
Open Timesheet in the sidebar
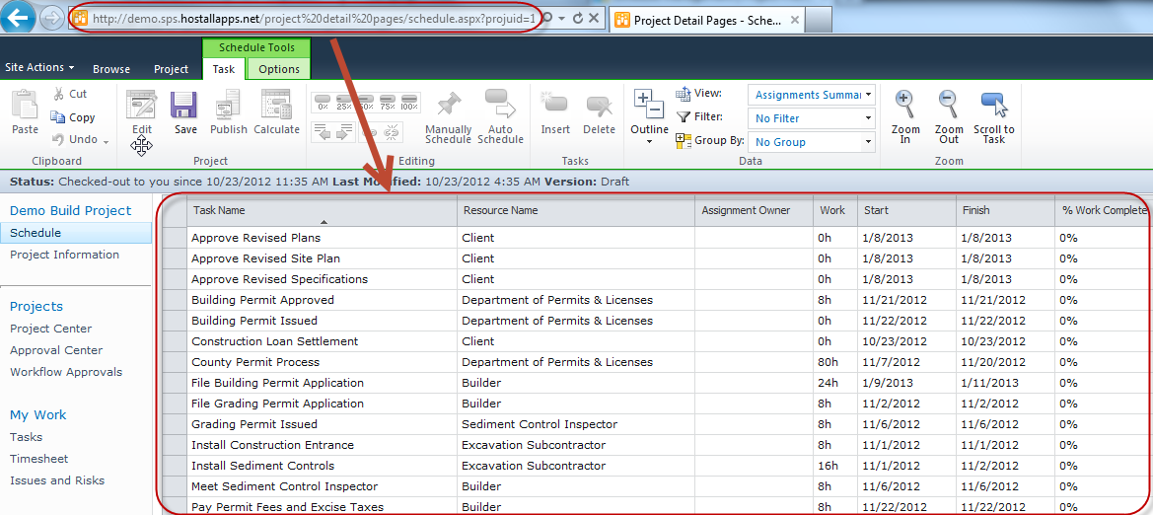39,459
